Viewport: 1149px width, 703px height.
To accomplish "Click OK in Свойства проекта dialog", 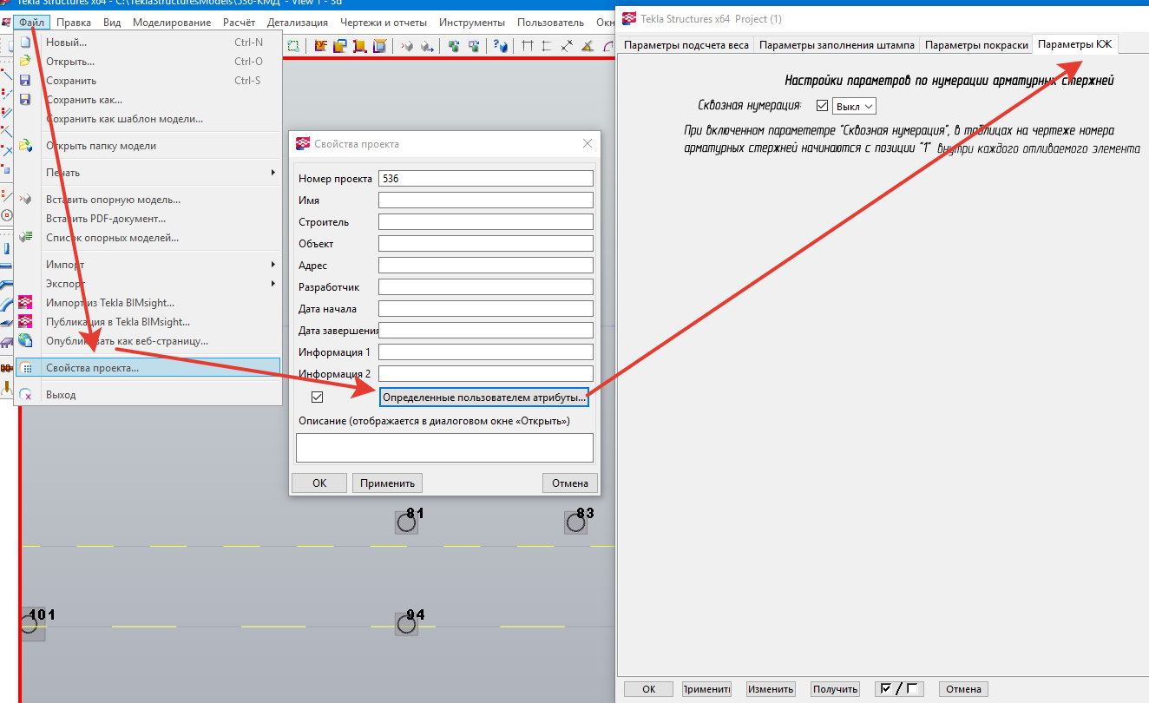I will [x=319, y=483].
